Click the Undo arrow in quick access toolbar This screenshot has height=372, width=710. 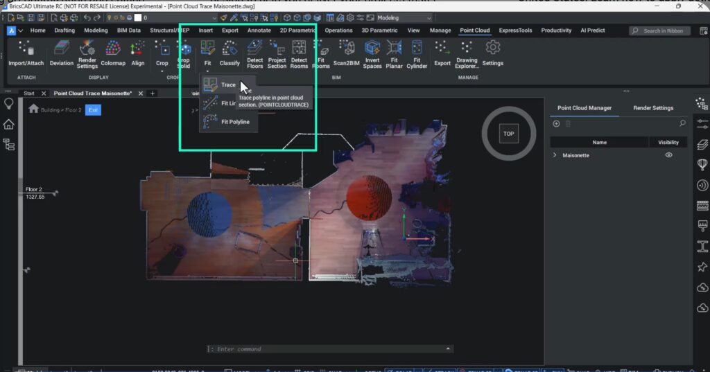coord(87,17)
